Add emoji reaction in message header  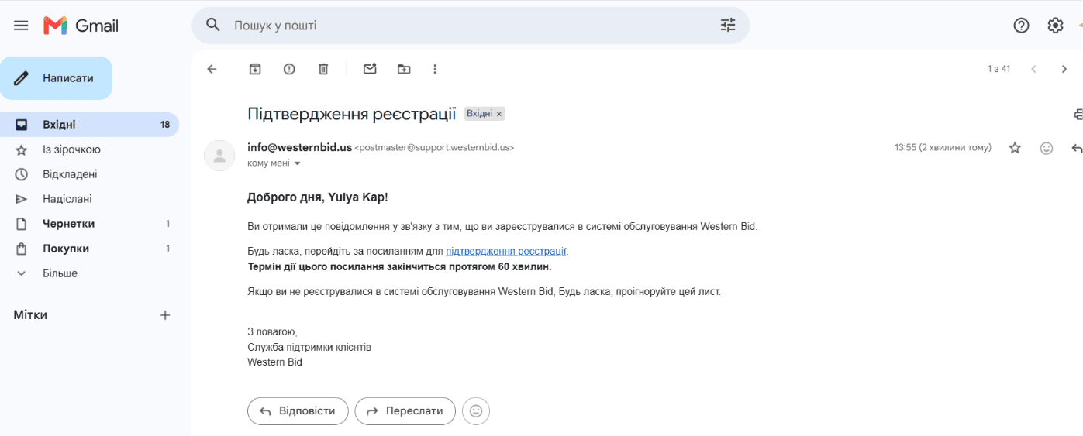(1047, 148)
